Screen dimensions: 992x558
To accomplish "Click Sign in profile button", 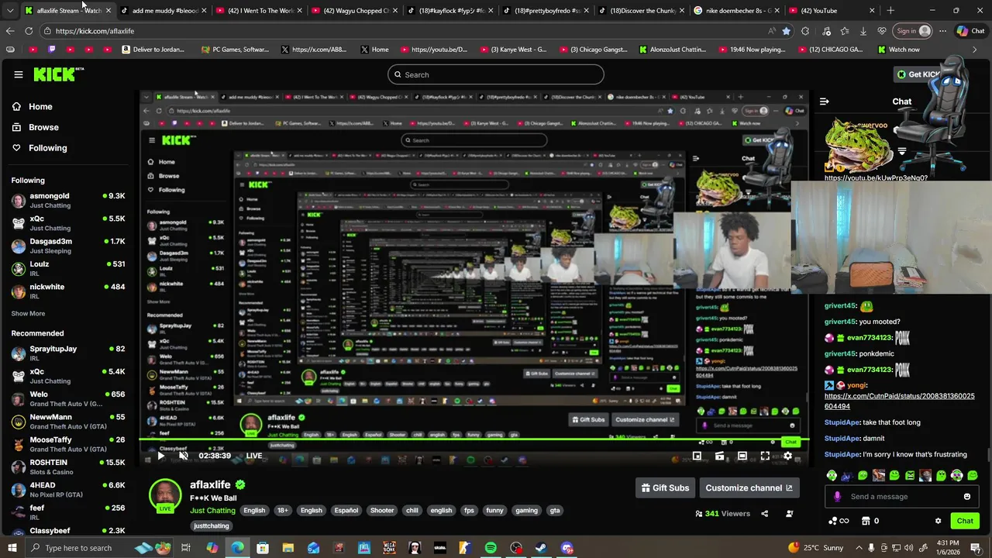I will click(912, 31).
